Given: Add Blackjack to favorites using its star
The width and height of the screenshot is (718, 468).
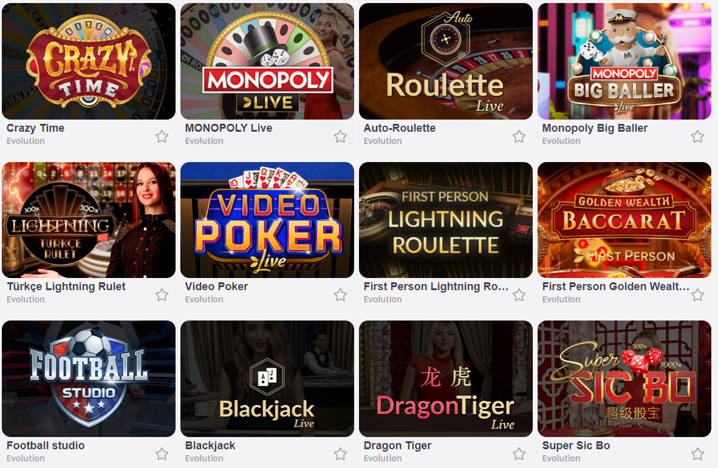Looking at the screenshot, I should [x=340, y=454].
